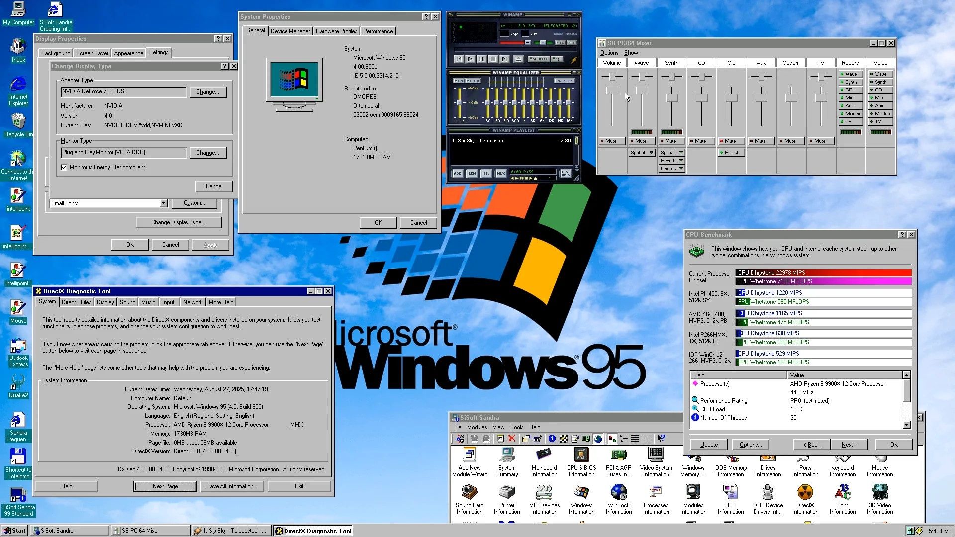
Task: Open Processes Information module
Action: [x=656, y=500]
